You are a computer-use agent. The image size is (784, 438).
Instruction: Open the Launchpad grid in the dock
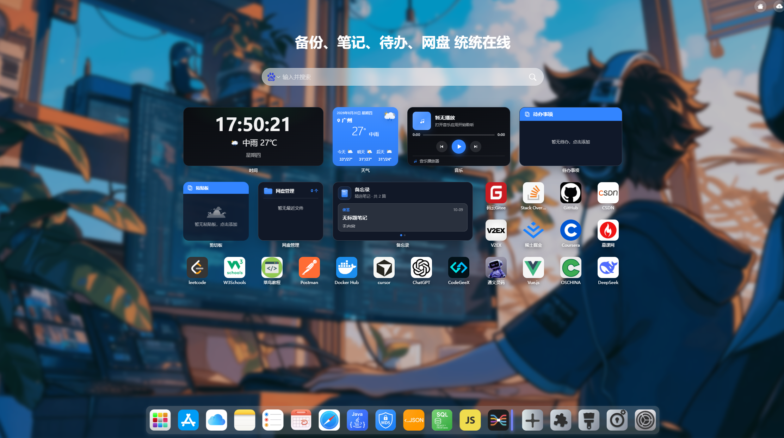[160, 420]
